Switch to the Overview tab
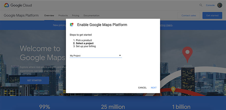The height and width of the screenshot is (110, 226). [49, 15]
